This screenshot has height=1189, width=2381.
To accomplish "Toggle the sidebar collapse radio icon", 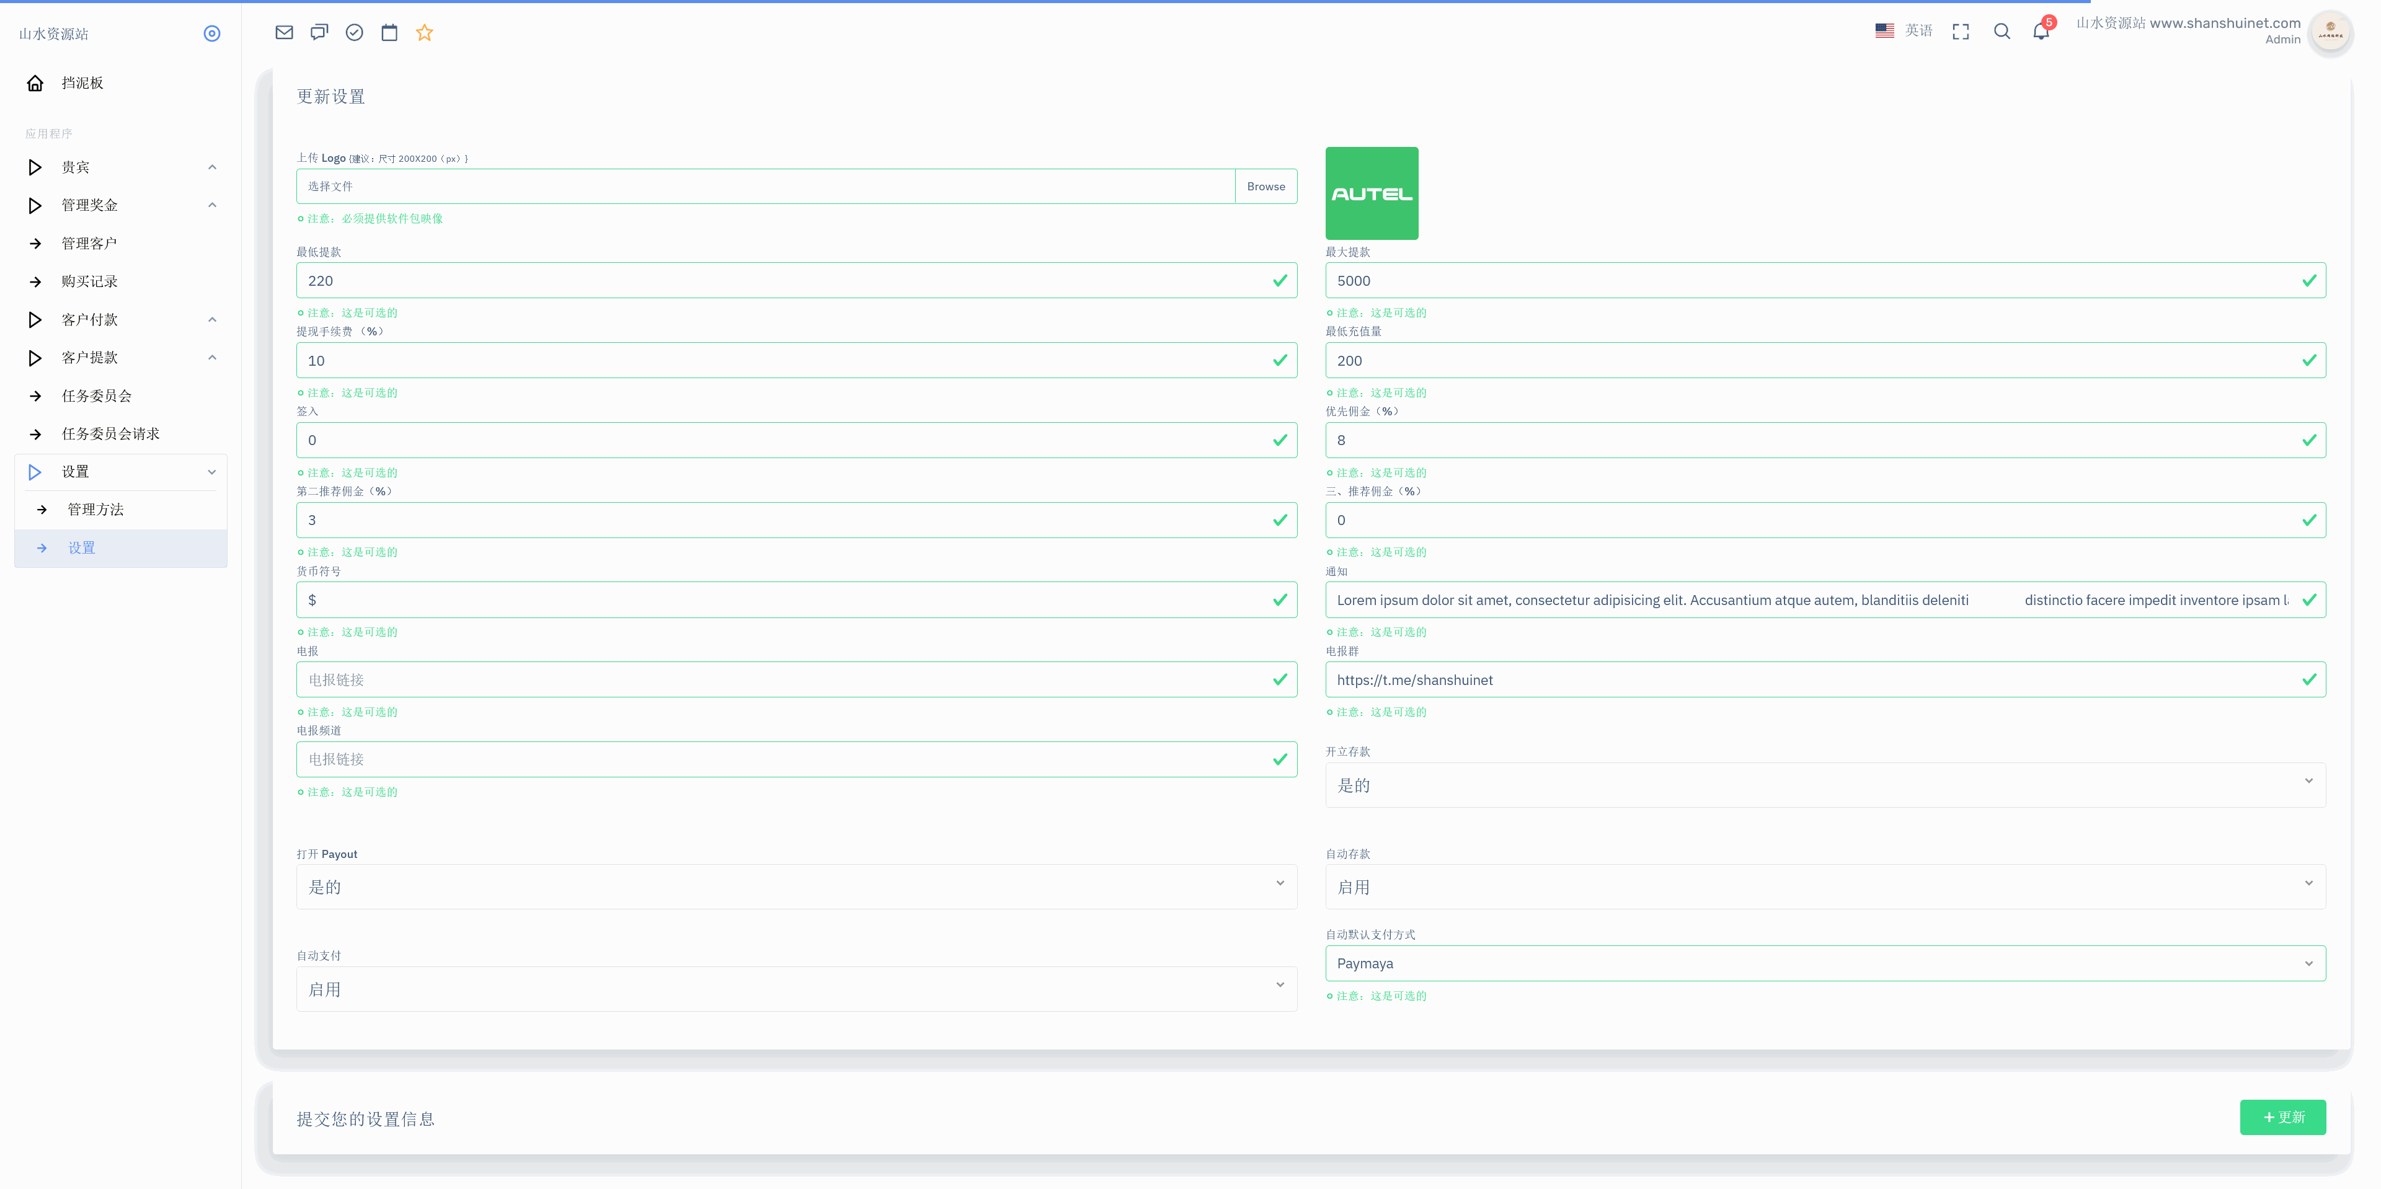I will 211,33.
